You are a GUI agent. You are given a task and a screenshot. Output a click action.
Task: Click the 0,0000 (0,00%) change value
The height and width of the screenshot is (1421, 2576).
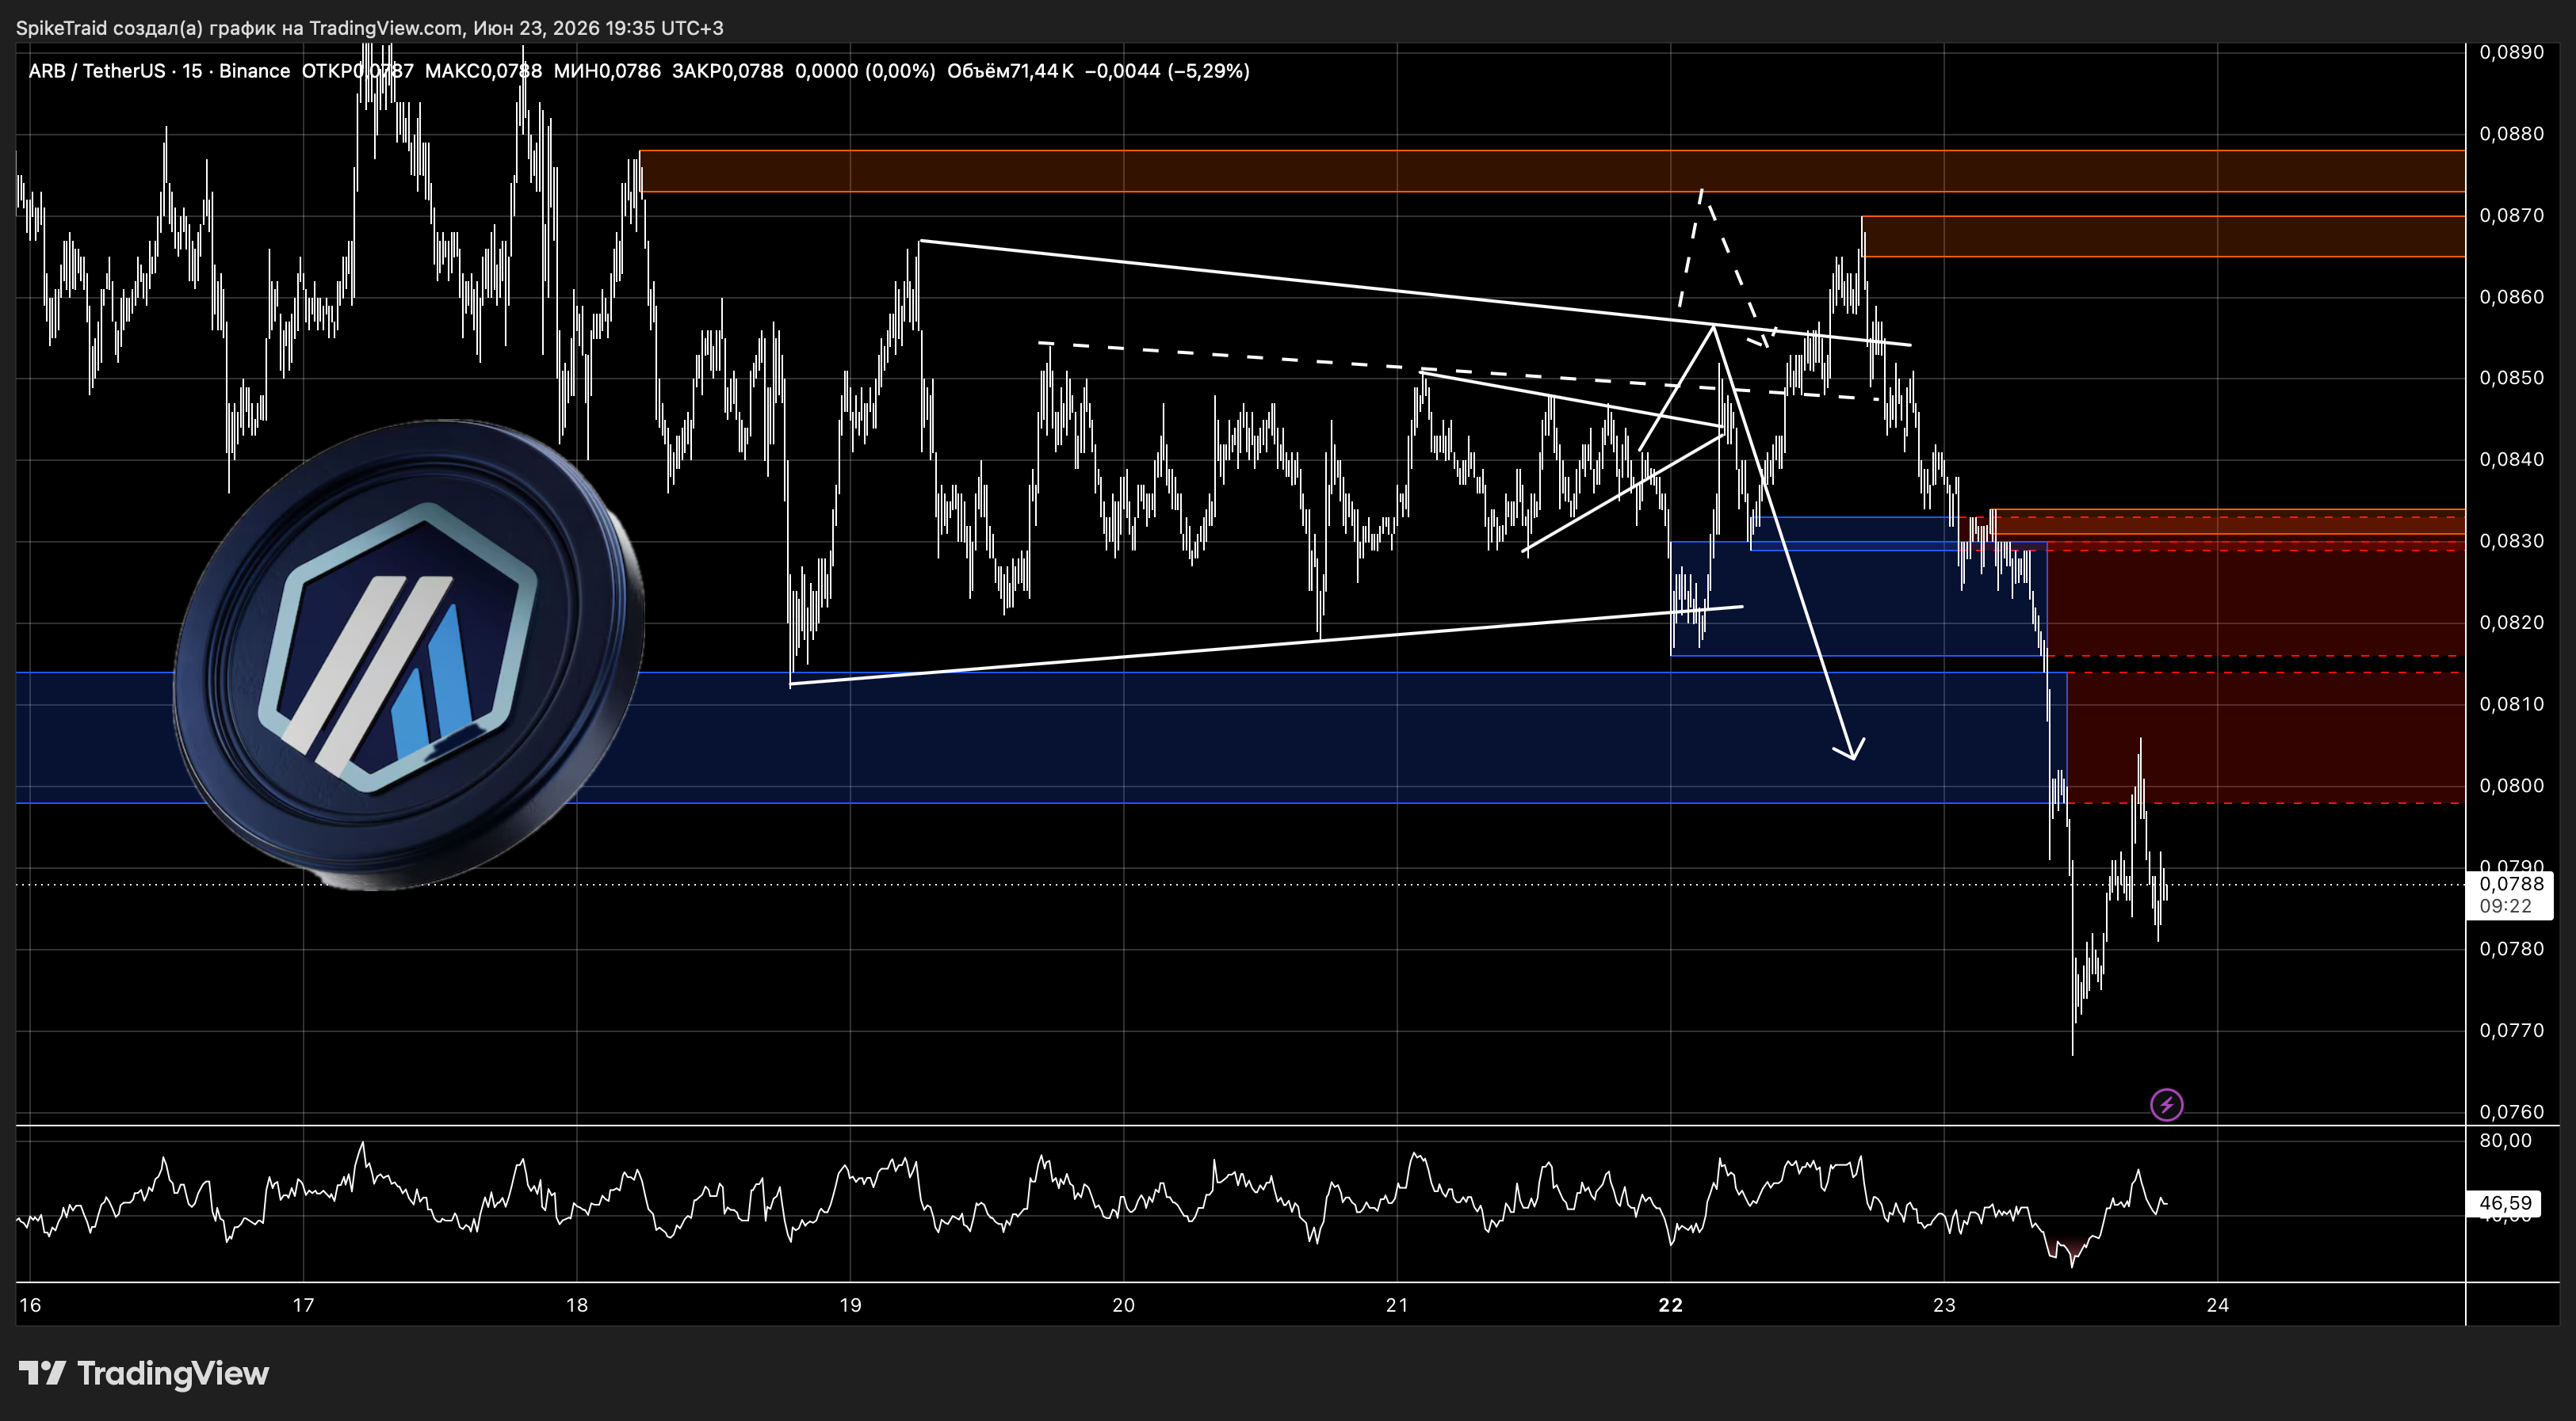(865, 71)
